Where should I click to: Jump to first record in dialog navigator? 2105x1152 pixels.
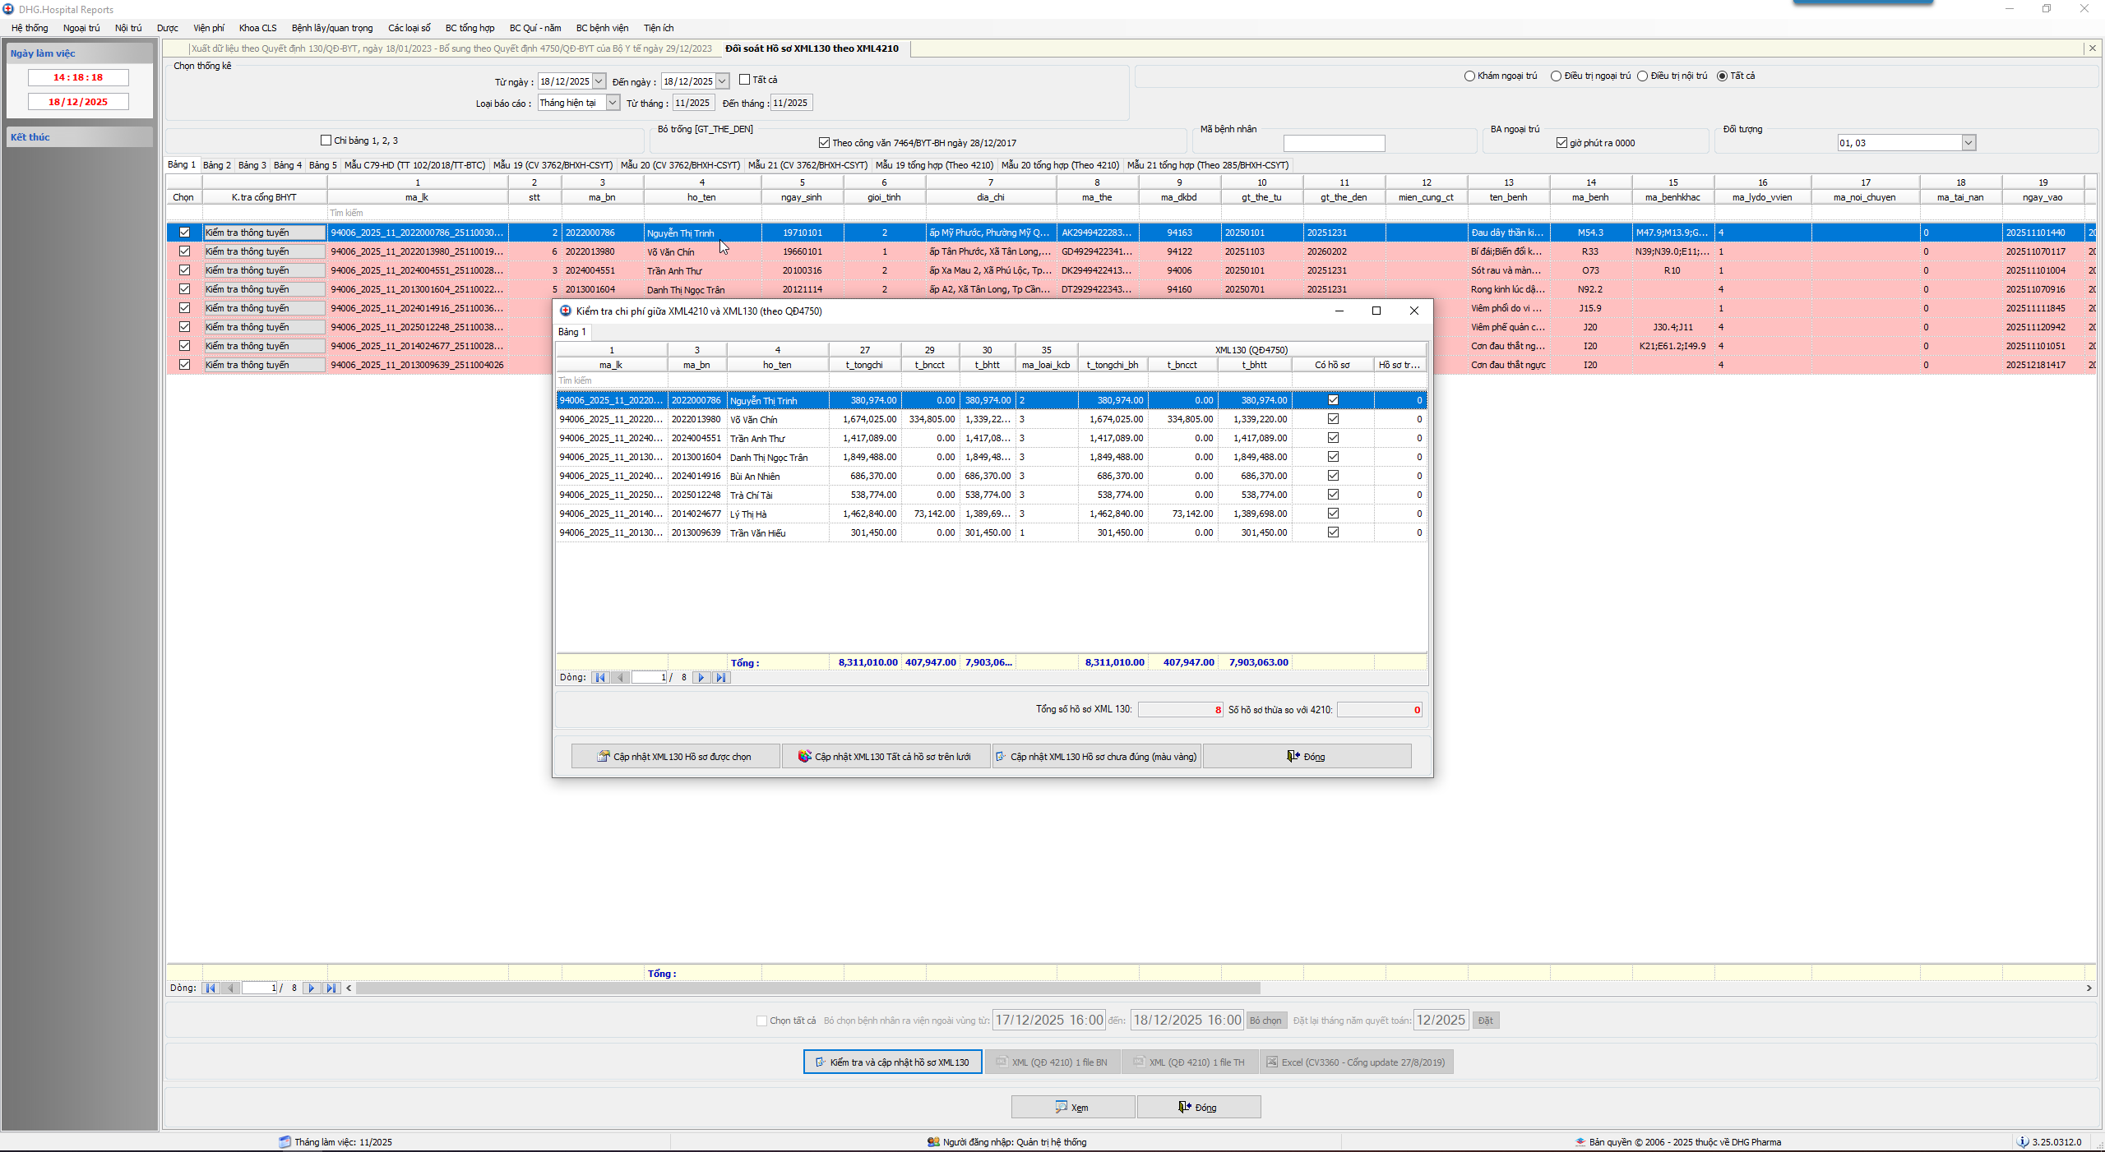point(600,678)
